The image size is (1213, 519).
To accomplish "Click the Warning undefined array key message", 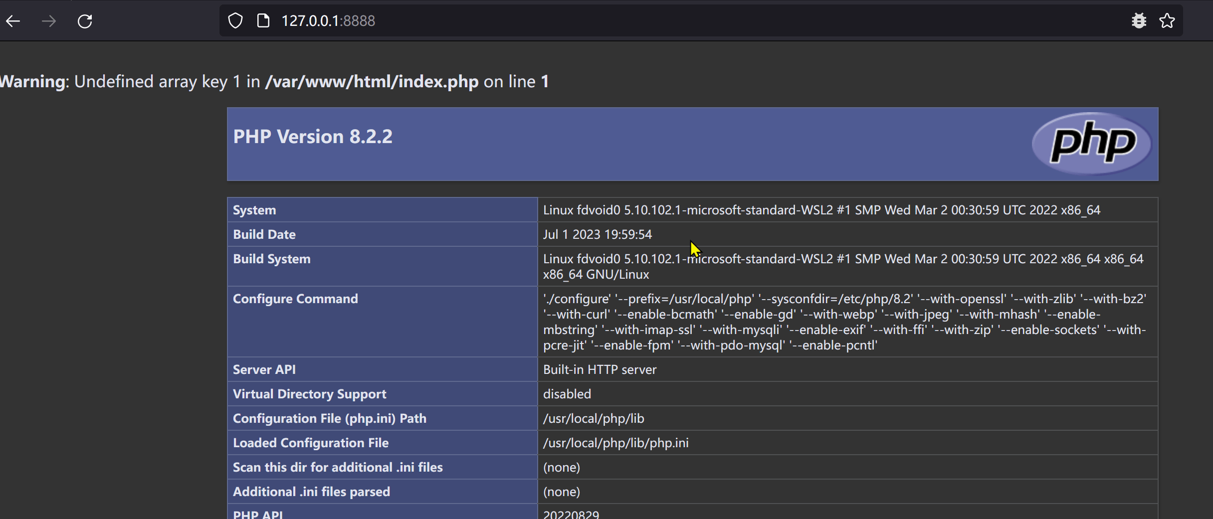I will pyautogui.click(x=274, y=81).
